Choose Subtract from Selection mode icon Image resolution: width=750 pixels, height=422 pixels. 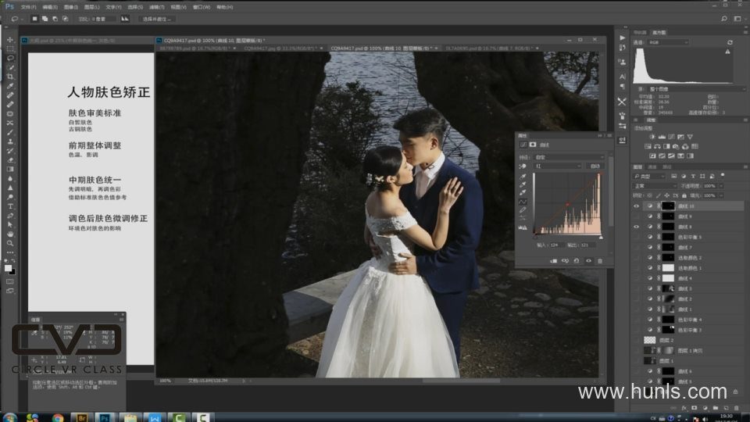[55, 19]
